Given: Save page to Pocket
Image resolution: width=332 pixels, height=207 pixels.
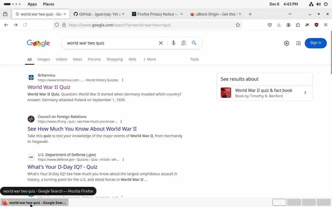Looking at the screenshot, I should 270,25.
